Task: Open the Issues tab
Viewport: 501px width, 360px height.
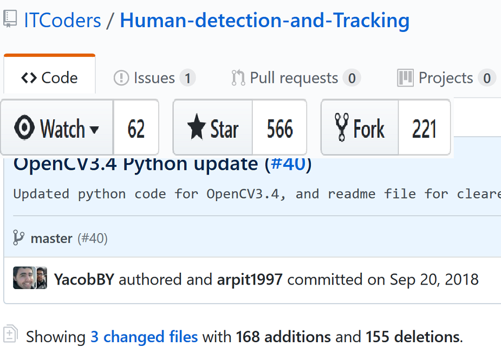Action: (155, 78)
